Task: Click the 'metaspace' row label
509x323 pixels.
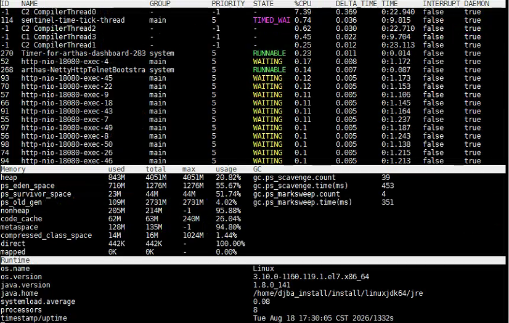Action: click(x=19, y=227)
